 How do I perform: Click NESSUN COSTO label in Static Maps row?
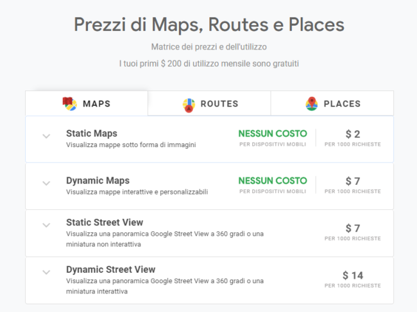(273, 134)
